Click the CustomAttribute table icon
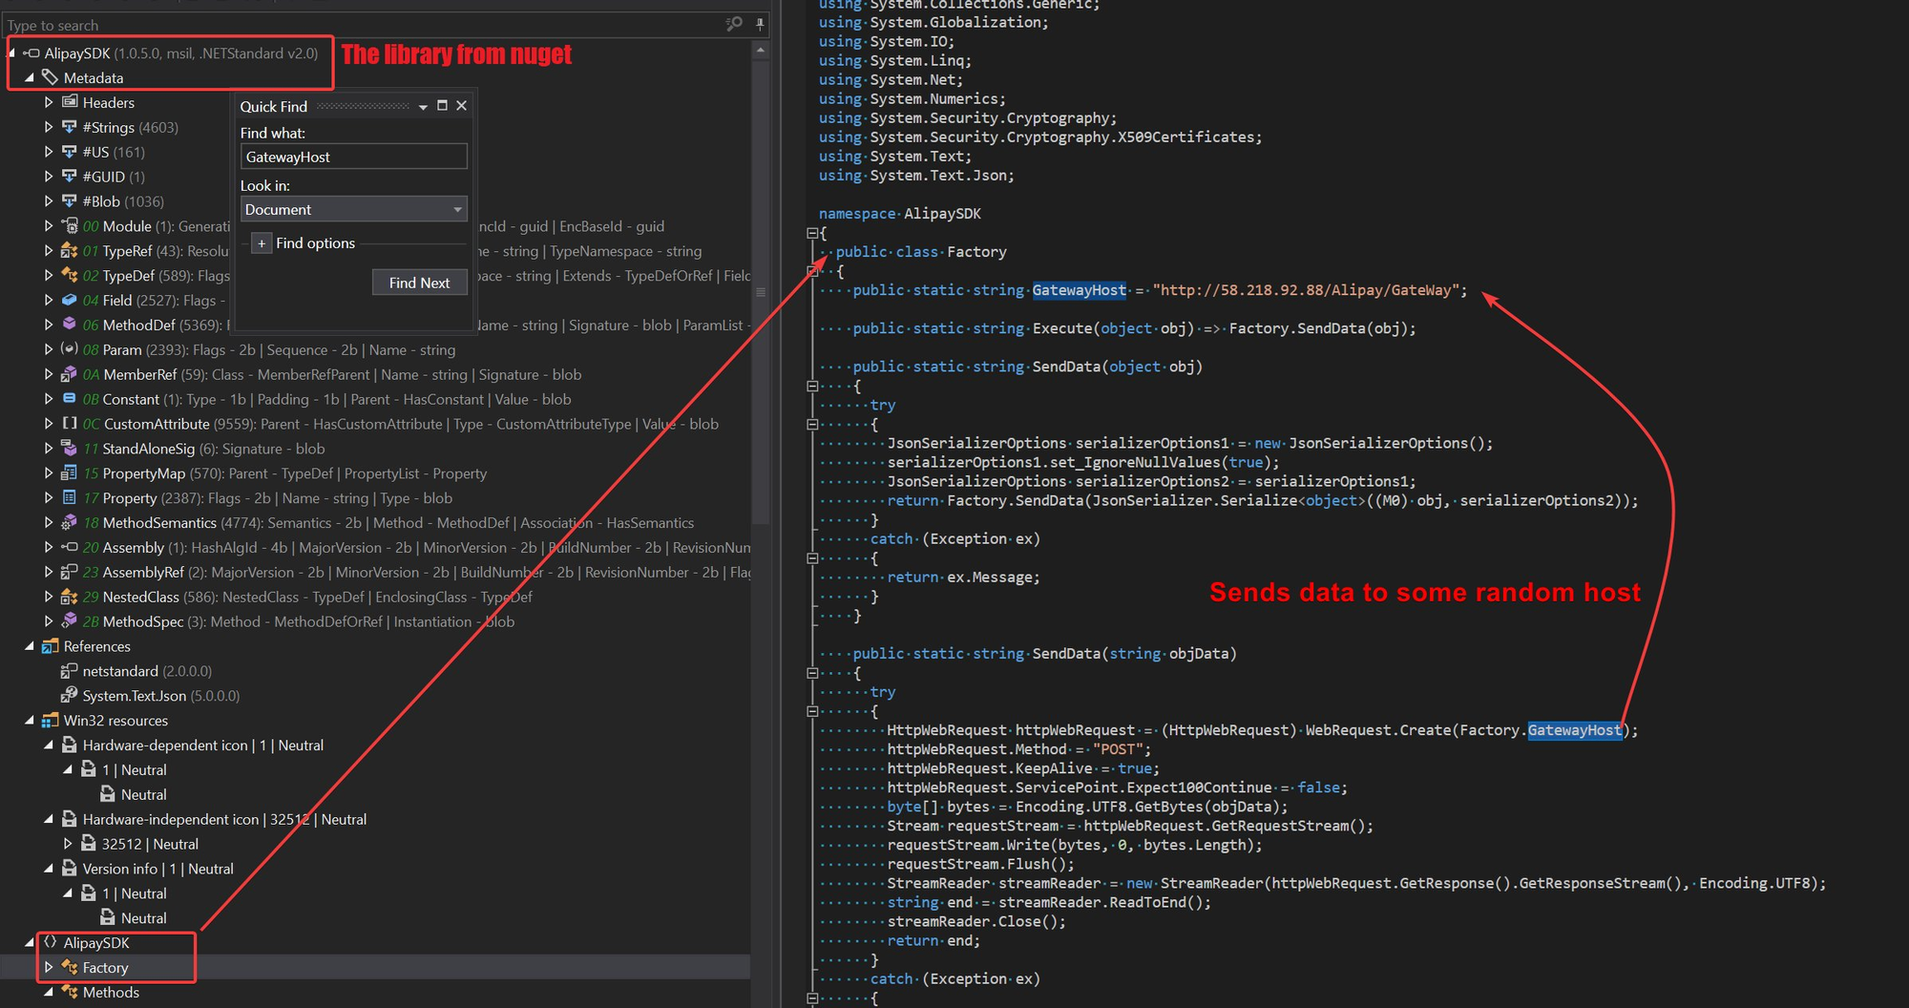The height and width of the screenshot is (1008, 1909). click(x=70, y=424)
